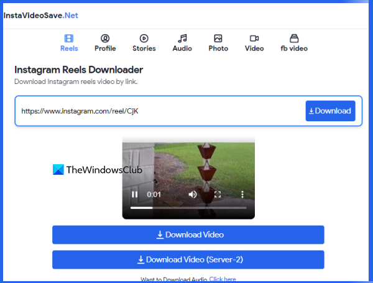Open the Profile icon tab
This screenshot has height=283, width=373.
[x=105, y=38]
